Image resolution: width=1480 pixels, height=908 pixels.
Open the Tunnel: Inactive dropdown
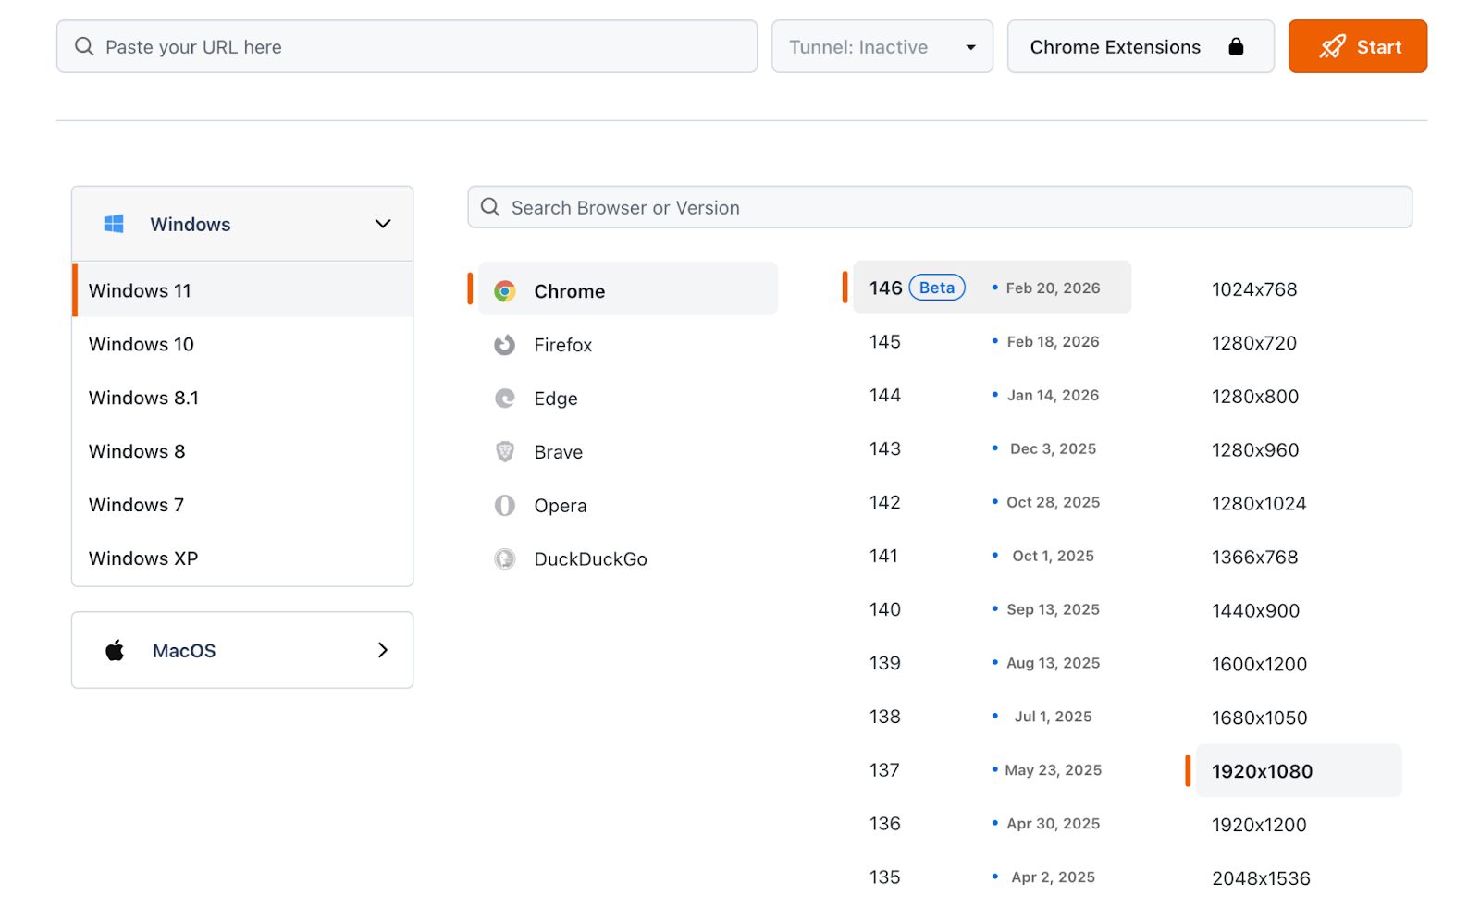(882, 46)
